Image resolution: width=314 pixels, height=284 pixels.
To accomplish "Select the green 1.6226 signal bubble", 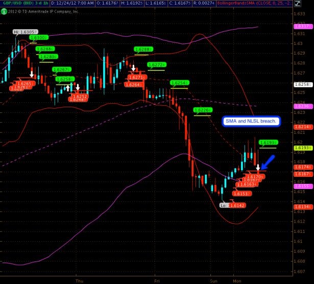I will pyautogui.click(x=203, y=110).
